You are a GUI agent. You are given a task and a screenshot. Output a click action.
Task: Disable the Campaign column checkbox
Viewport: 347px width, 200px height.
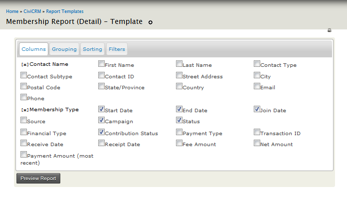coord(101,120)
